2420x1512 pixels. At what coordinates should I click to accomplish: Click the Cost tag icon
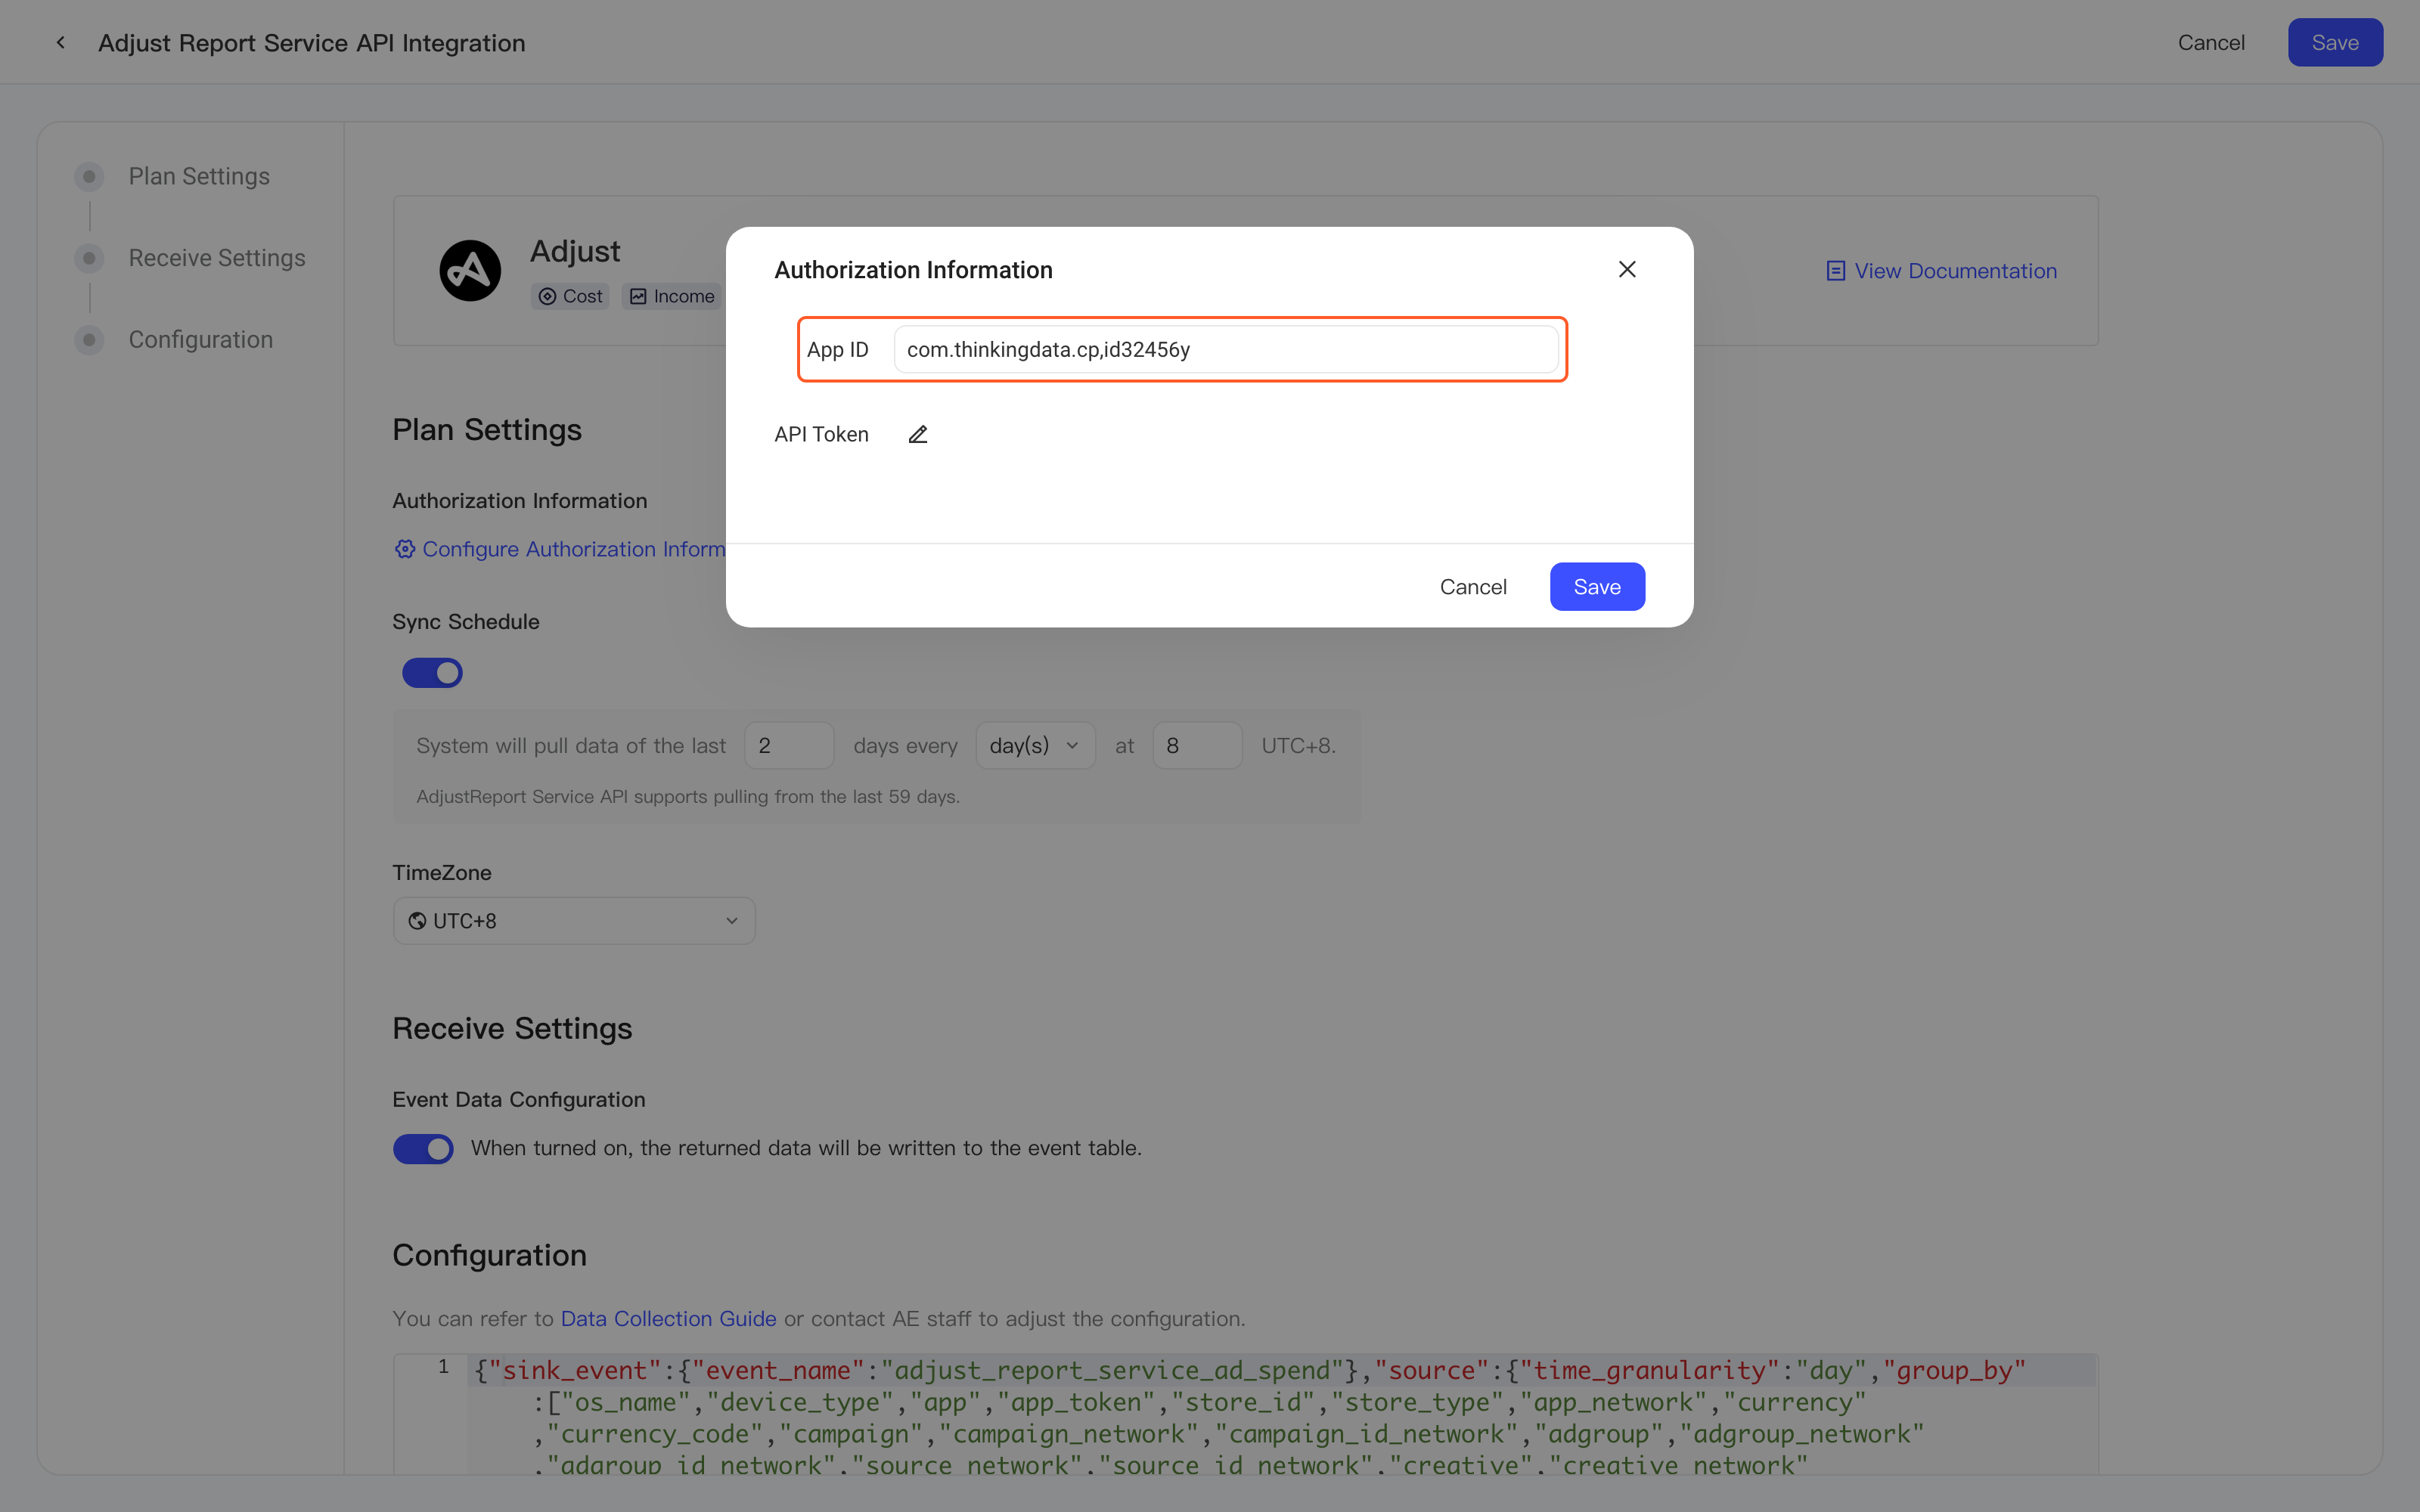547,296
